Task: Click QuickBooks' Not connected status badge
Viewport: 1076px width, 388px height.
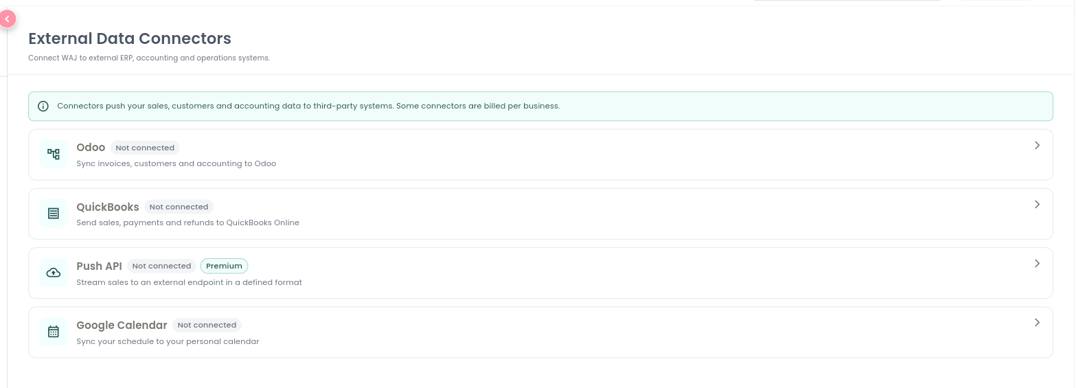Action: coord(179,207)
